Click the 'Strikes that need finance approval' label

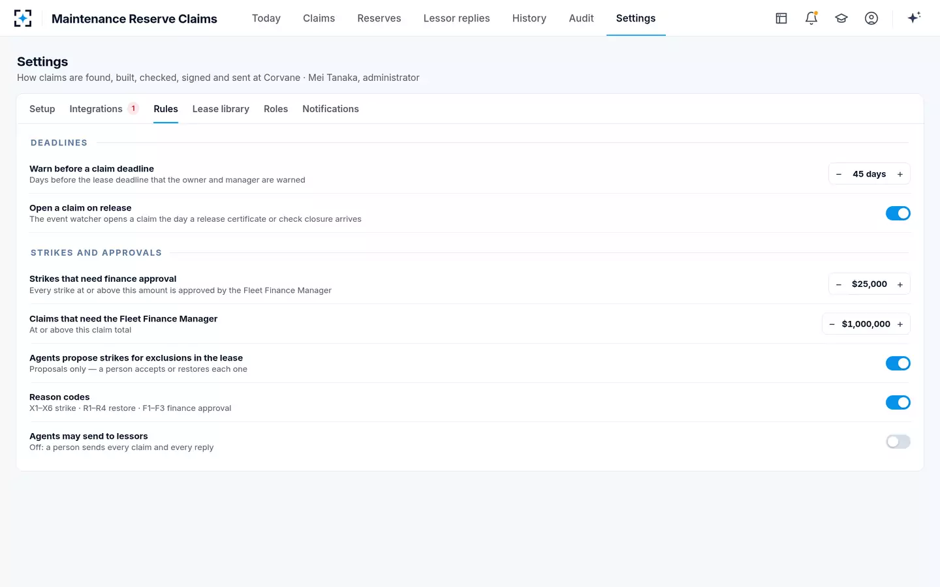click(103, 279)
